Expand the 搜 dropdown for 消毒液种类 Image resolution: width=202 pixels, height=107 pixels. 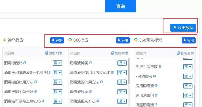[x=122, y=63]
